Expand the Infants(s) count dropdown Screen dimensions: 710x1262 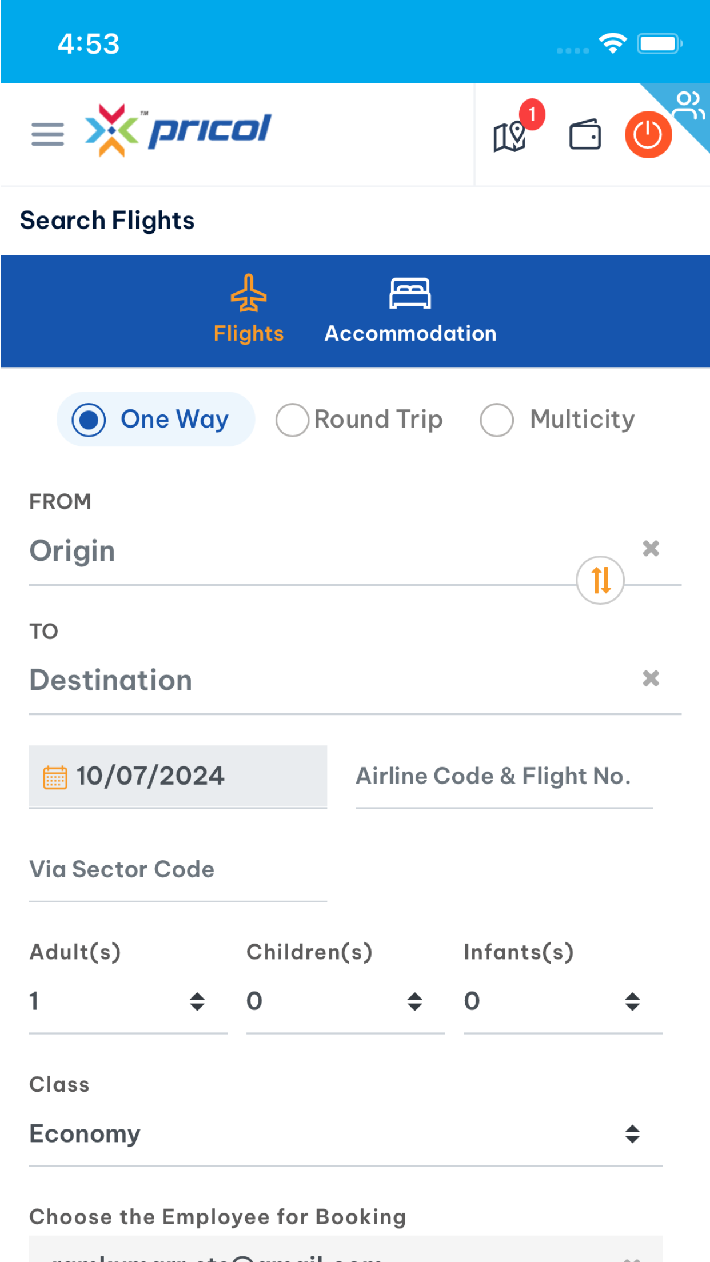coord(563,1001)
